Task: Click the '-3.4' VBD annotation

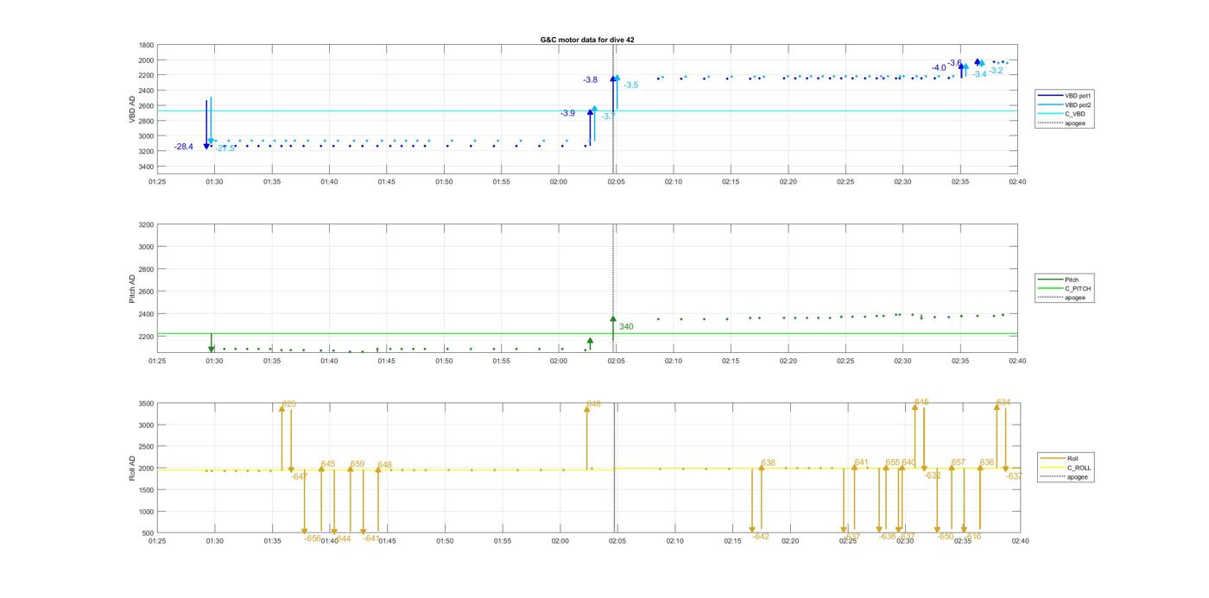Action: click(x=979, y=74)
